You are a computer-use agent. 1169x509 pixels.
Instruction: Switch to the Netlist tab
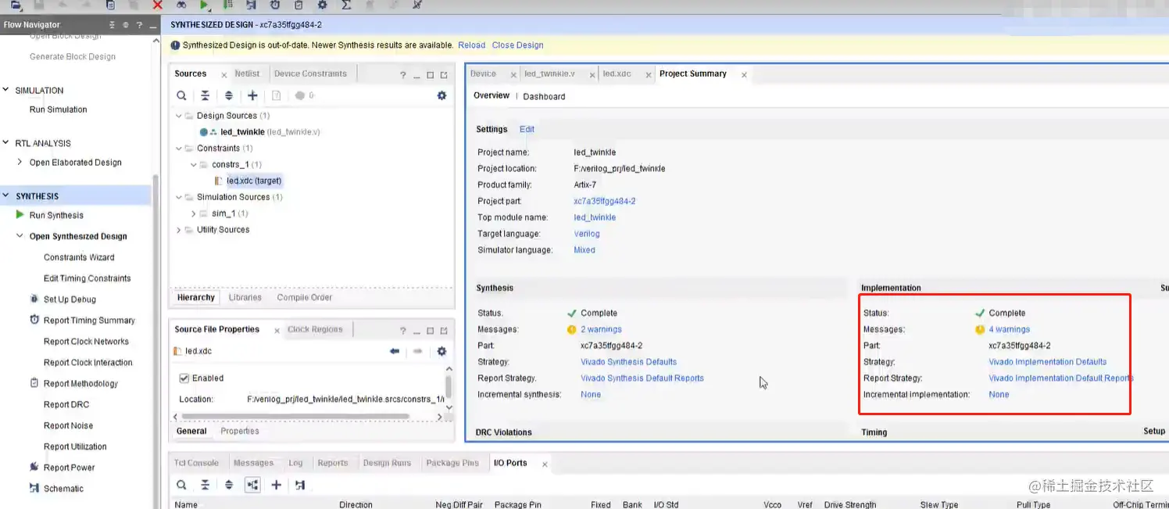coord(247,73)
